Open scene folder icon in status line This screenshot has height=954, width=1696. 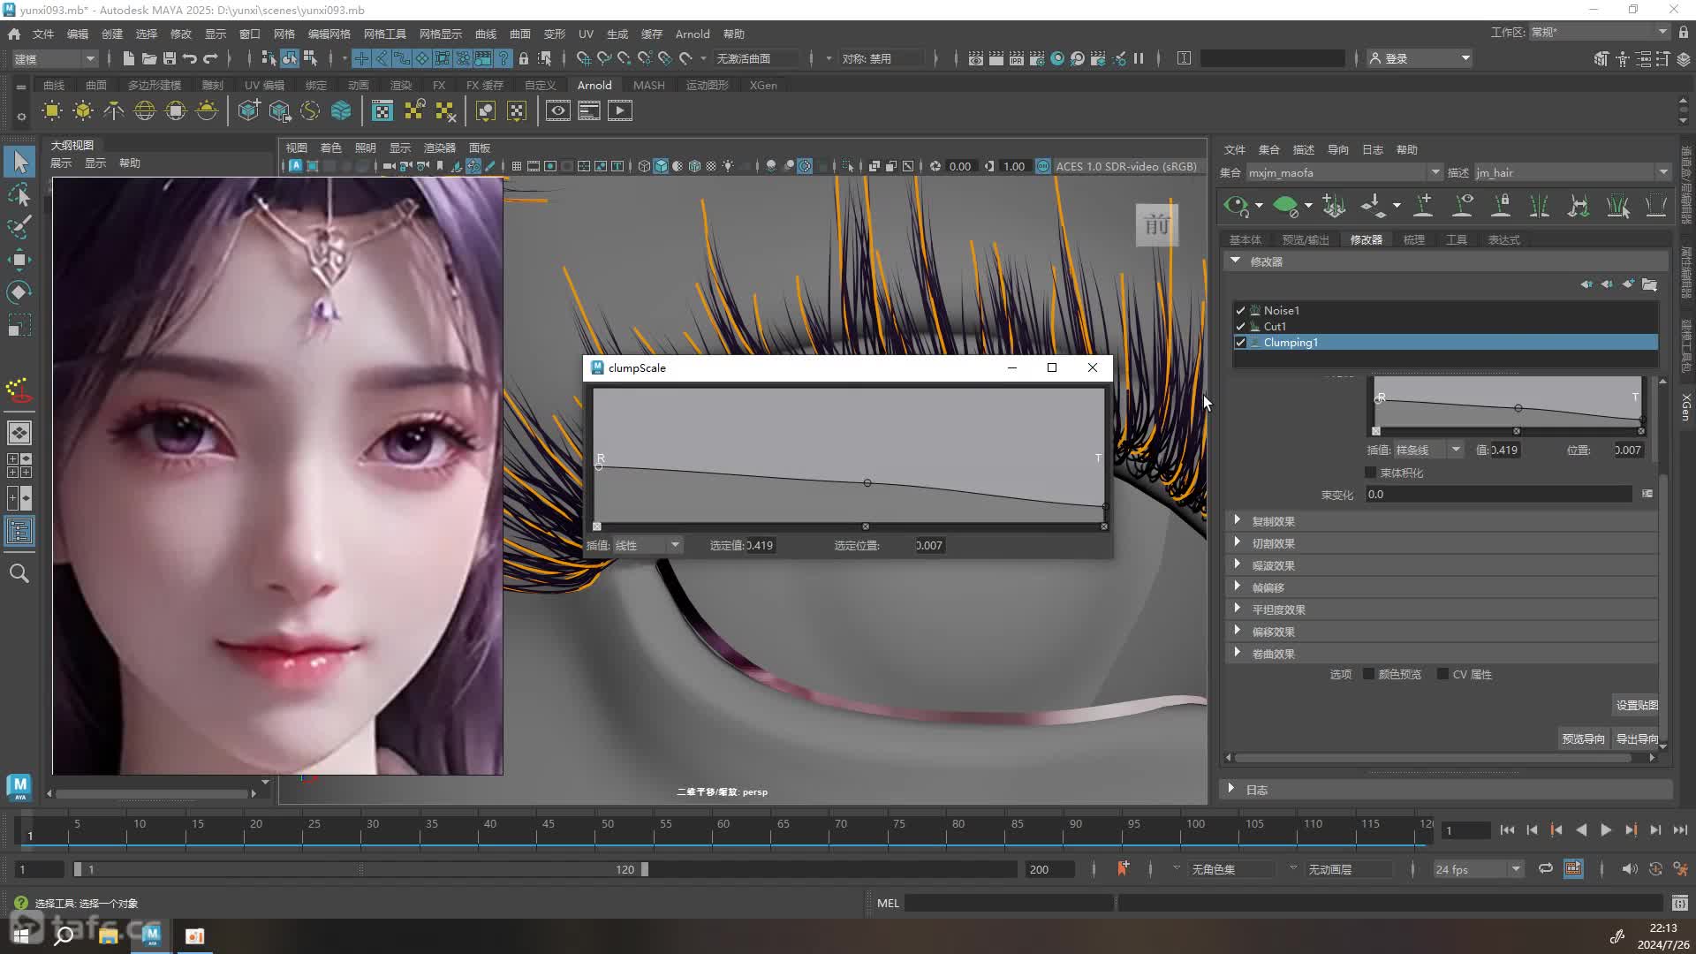tap(148, 58)
